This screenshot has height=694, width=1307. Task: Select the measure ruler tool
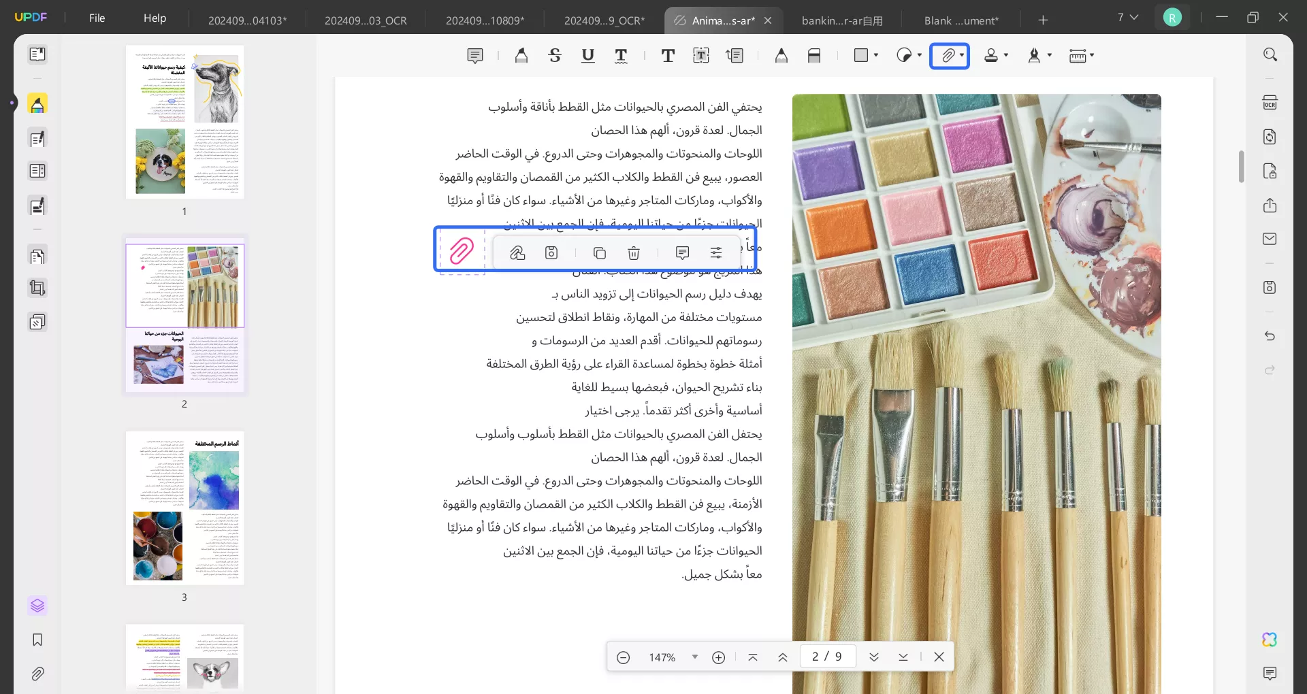[x=1078, y=55]
